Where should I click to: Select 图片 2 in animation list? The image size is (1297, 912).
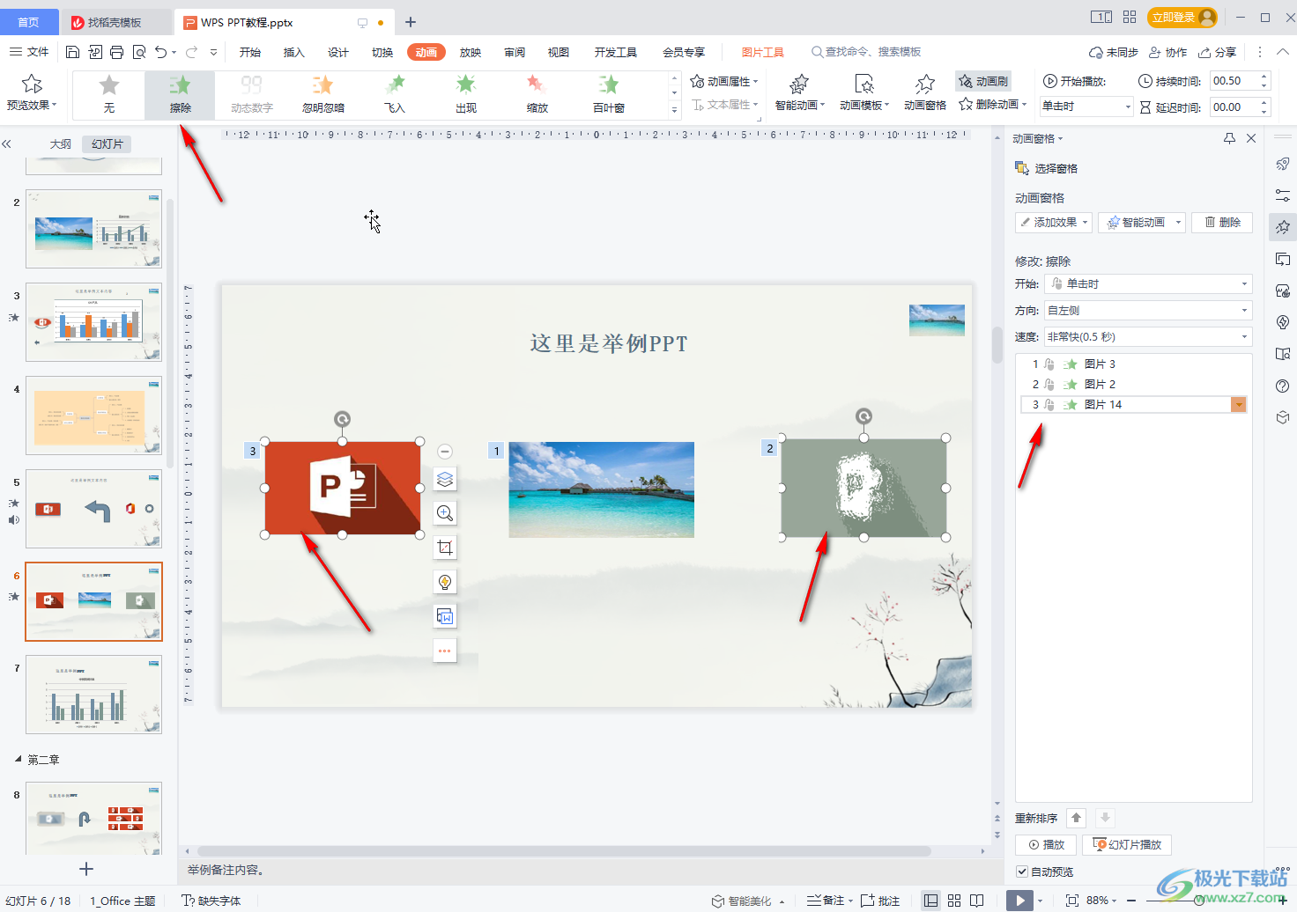click(1134, 384)
